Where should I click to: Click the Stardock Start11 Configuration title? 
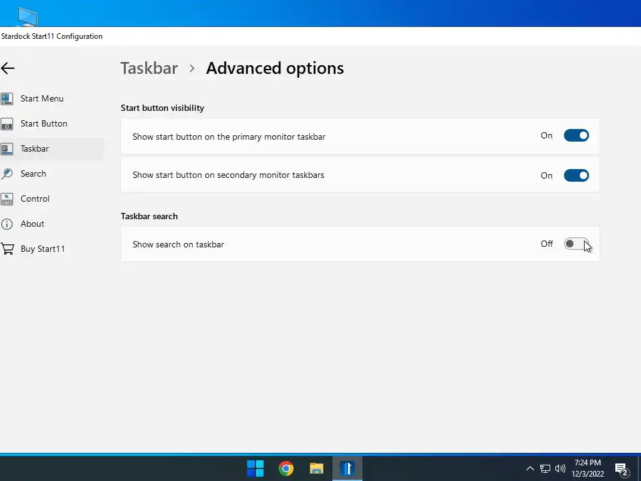pyautogui.click(x=52, y=36)
